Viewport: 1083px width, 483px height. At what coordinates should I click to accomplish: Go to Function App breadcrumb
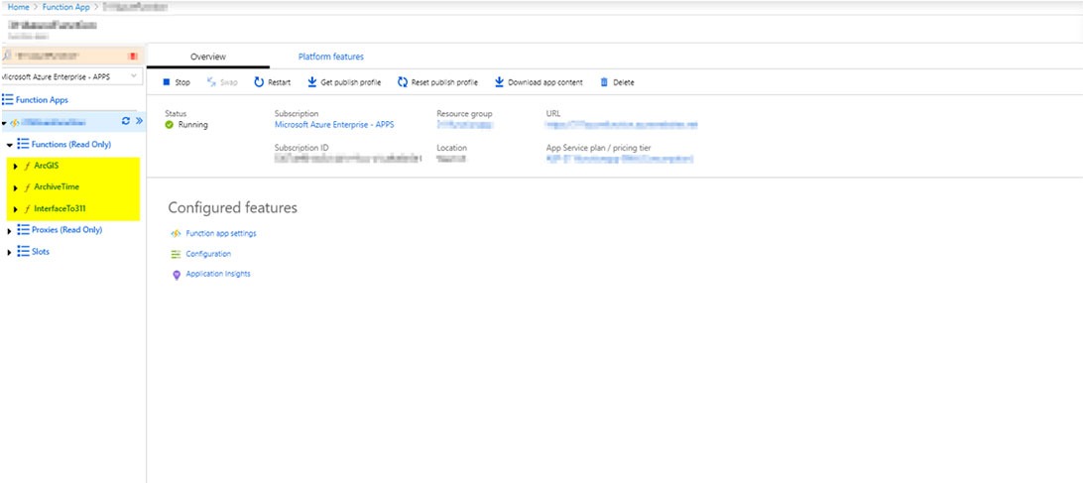pyautogui.click(x=66, y=7)
